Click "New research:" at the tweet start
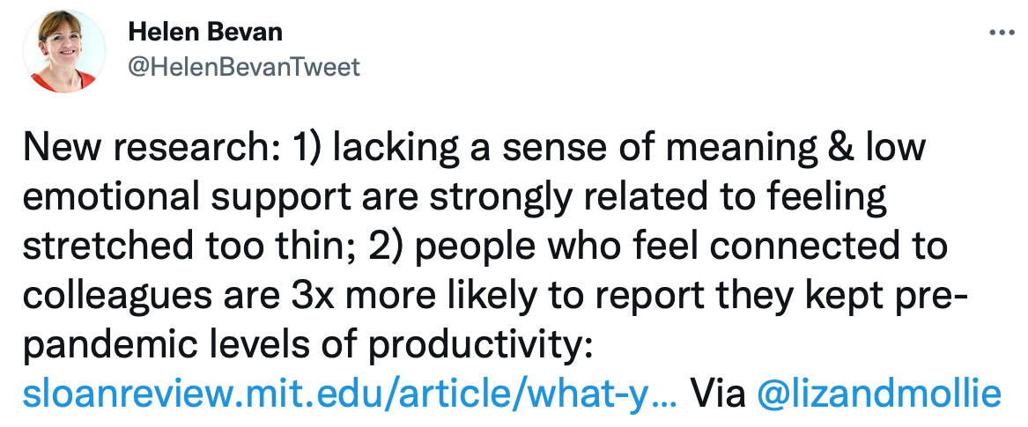This screenshot has height=427, width=1028. tap(152, 149)
